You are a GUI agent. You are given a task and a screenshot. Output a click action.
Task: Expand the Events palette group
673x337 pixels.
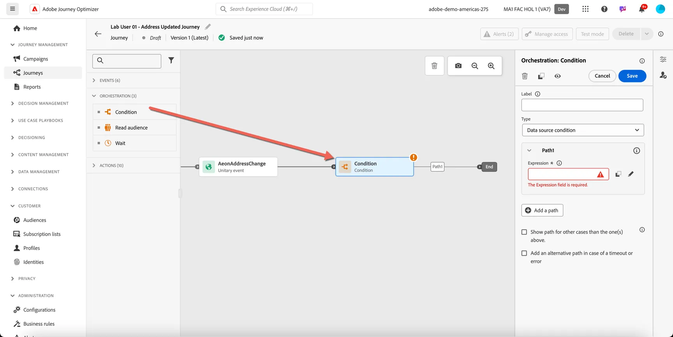[x=94, y=80]
